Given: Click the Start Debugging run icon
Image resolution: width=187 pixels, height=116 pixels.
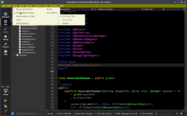Looking at the screenshot, I should pos(6,106).
